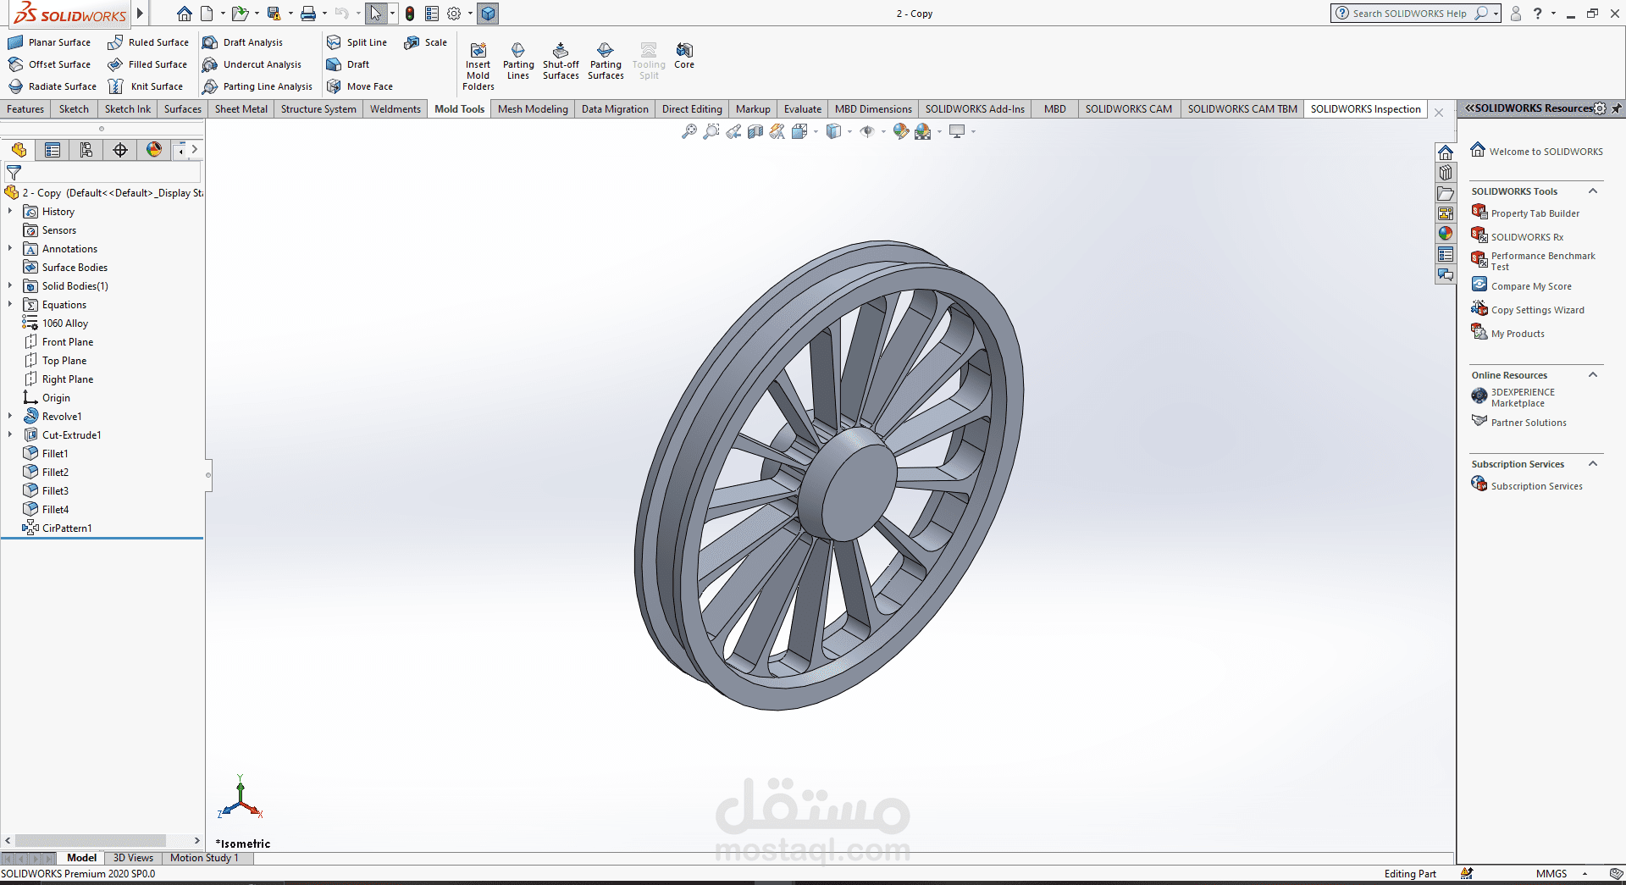
Task: Open the FeatureManager design tree tab
Action: (19, 150)
